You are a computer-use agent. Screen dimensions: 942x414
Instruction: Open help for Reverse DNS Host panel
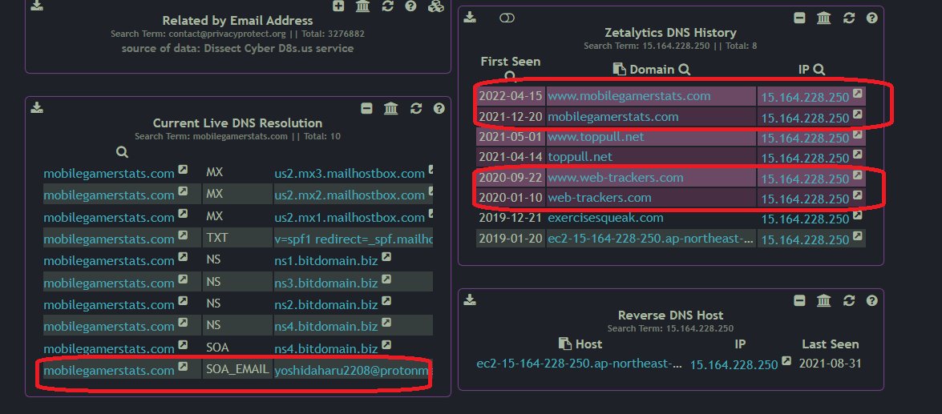pos(872,300)
